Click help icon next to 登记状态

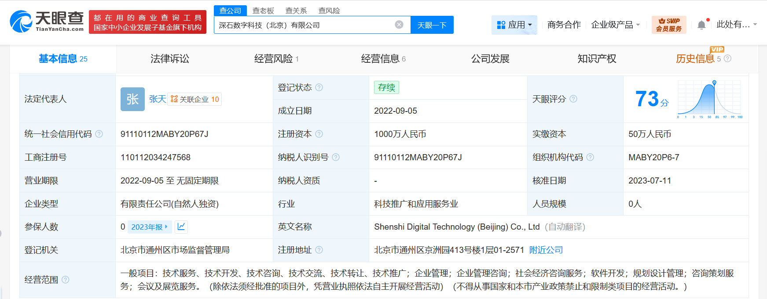pos(319,87)
